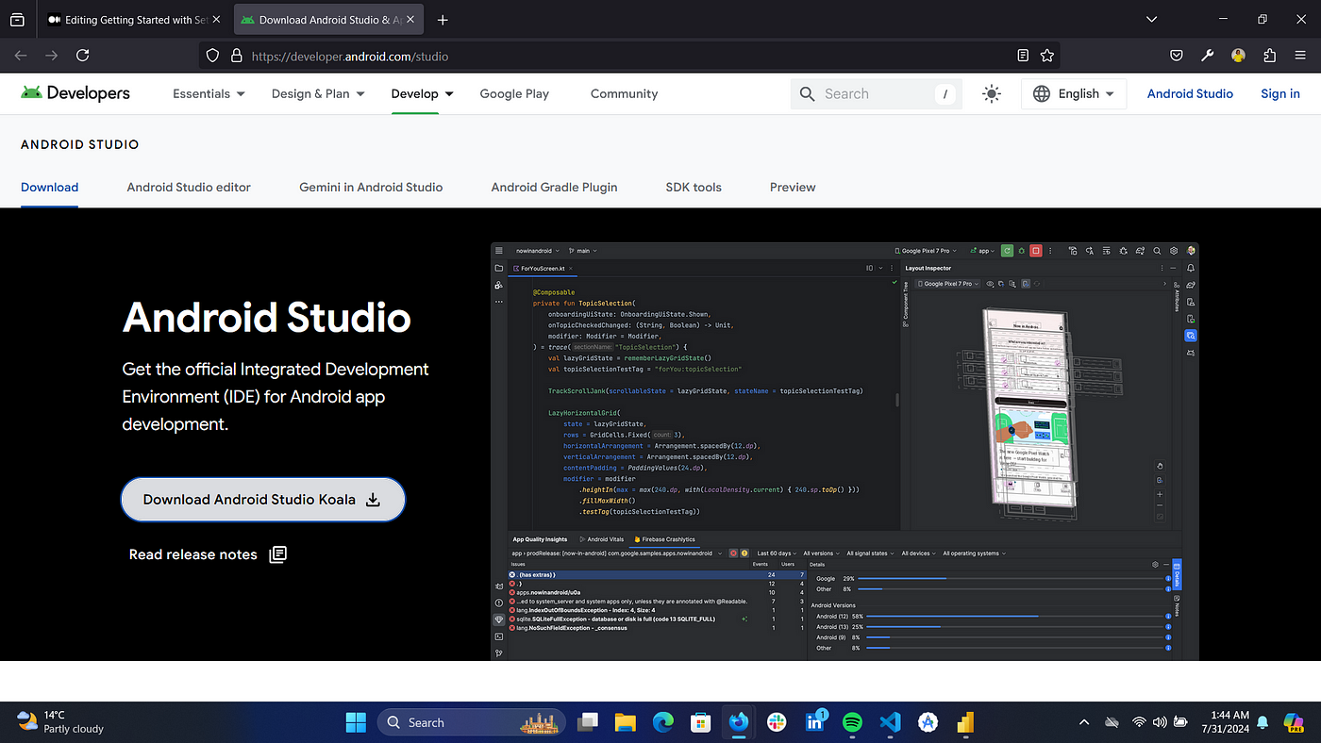Toggle the site dark/light theme icon

tap(991, 93)
